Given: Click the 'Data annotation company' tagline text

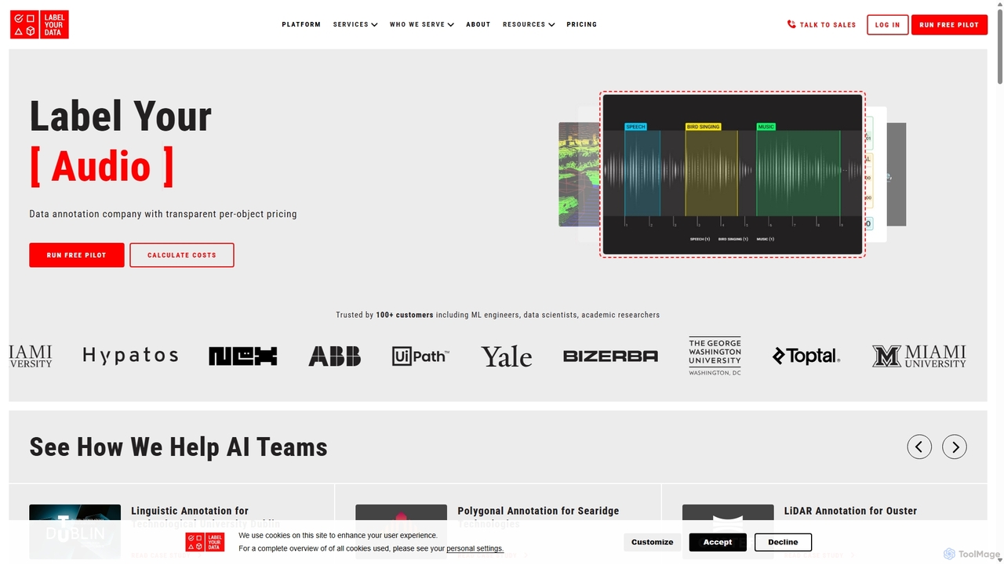Looking at the screenshot, I should click(163, 214).
